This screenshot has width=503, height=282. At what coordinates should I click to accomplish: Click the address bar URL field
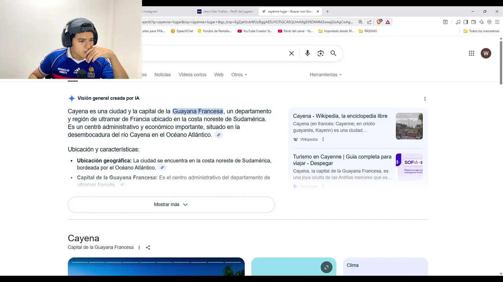[x=248, y=22]
